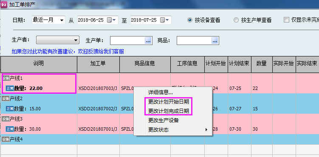Click the 设备 icon beside 产线4
319x157 pixels.
tap(6, 139)
